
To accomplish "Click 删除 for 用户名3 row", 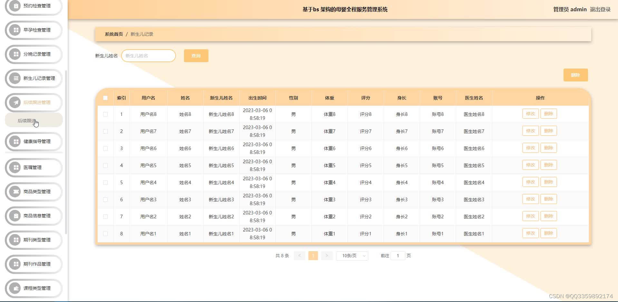I will pos(548,199).
